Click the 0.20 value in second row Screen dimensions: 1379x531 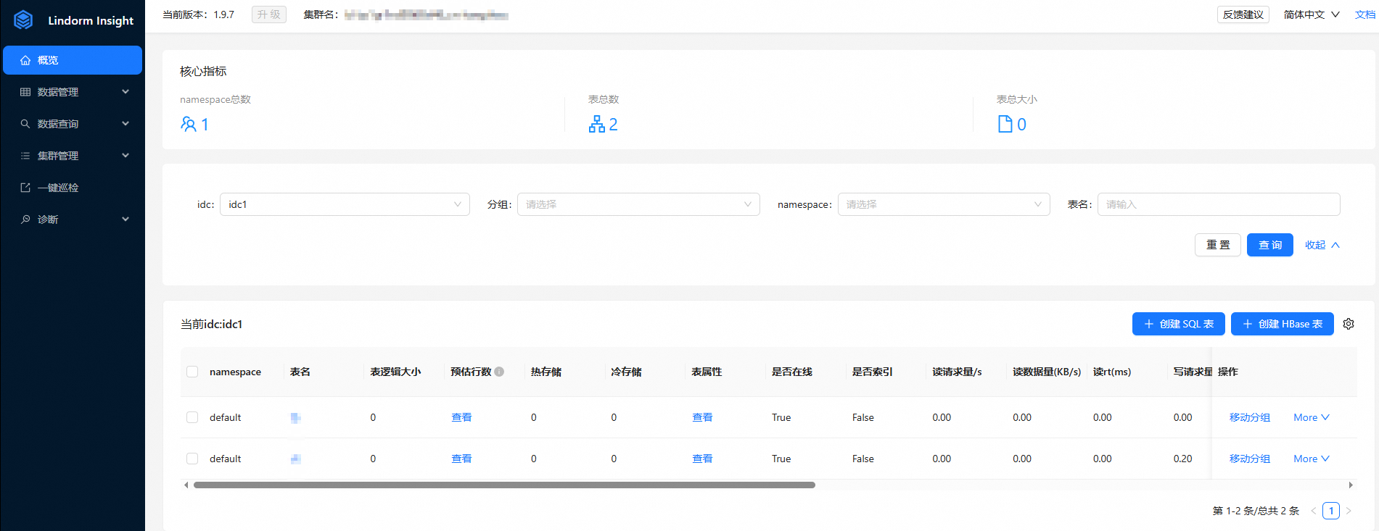[x=1182, y=459]
